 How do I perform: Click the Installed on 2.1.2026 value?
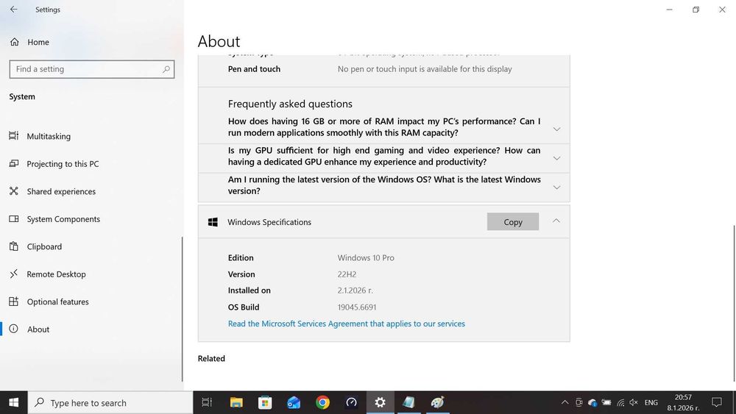(355, 290)
